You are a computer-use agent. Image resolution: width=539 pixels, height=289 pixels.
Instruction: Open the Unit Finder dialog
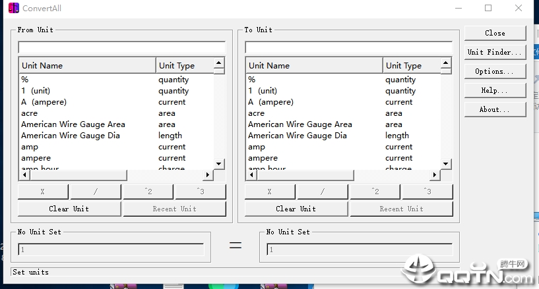coord(495,52)
